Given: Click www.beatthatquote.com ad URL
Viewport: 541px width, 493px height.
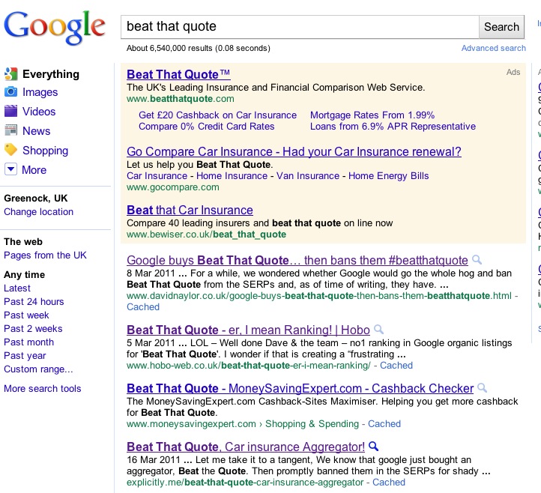Looking at the screenshot, I should 181,99.
